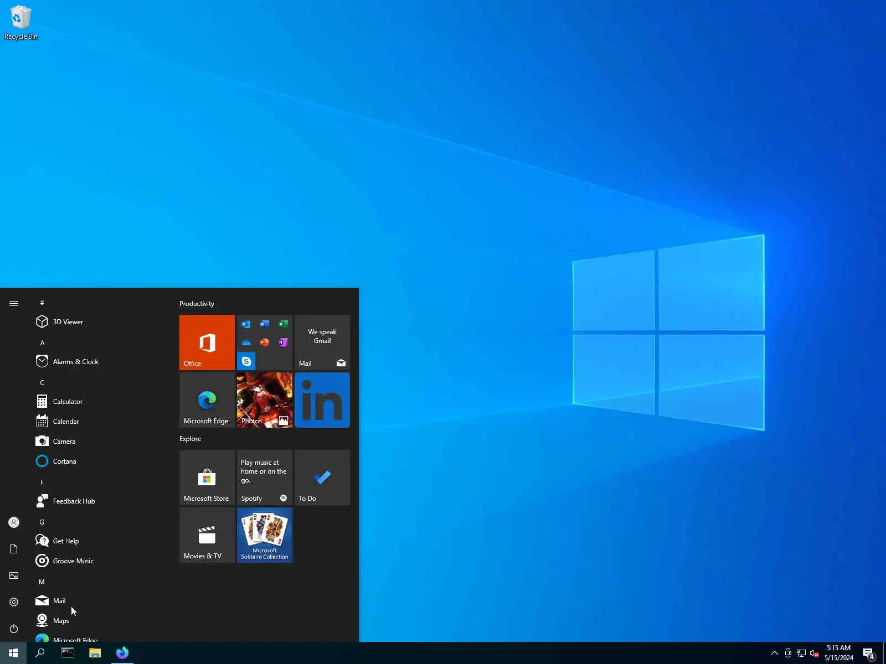Open the muted volume tray icon
The height and width of the screenshot is (664, 886).
(815, 653)
